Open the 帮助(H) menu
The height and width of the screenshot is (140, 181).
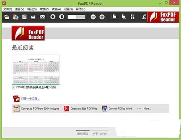(x=81, y=9)
